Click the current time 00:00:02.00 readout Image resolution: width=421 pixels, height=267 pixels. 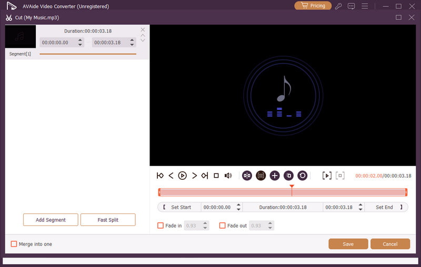click(x=369, y=176)
